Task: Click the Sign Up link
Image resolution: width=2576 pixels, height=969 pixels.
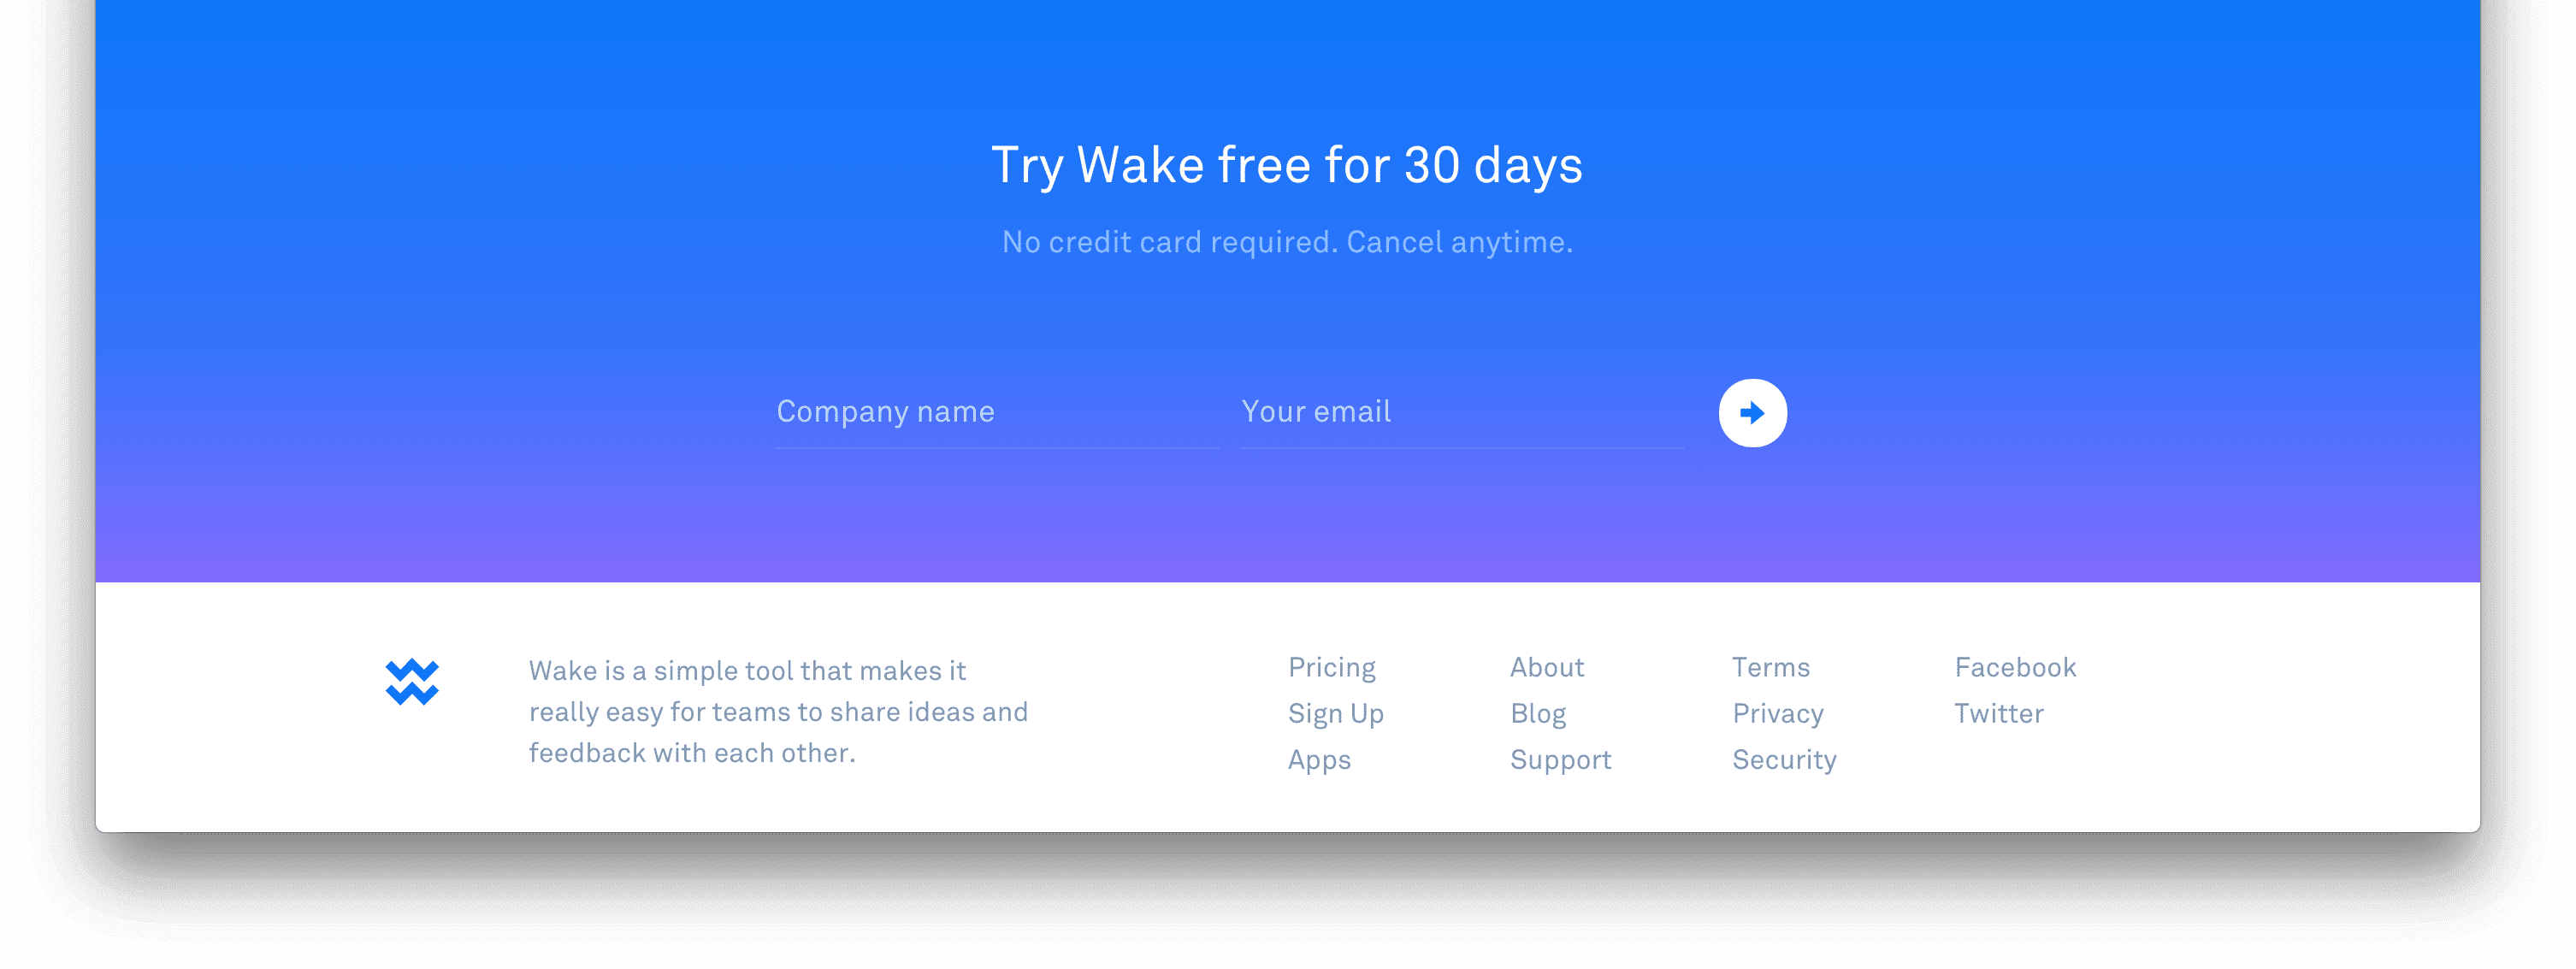Action: click(1335, 713)
